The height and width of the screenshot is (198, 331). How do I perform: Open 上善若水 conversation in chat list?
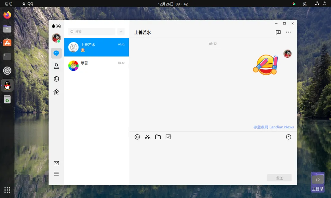click(97, 47)
